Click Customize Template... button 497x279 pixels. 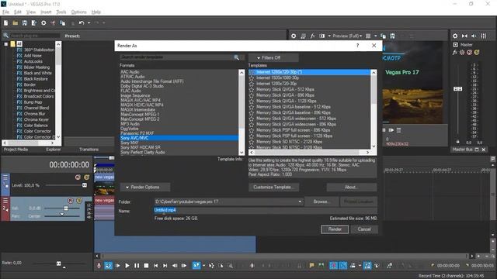tap(274, 187)
